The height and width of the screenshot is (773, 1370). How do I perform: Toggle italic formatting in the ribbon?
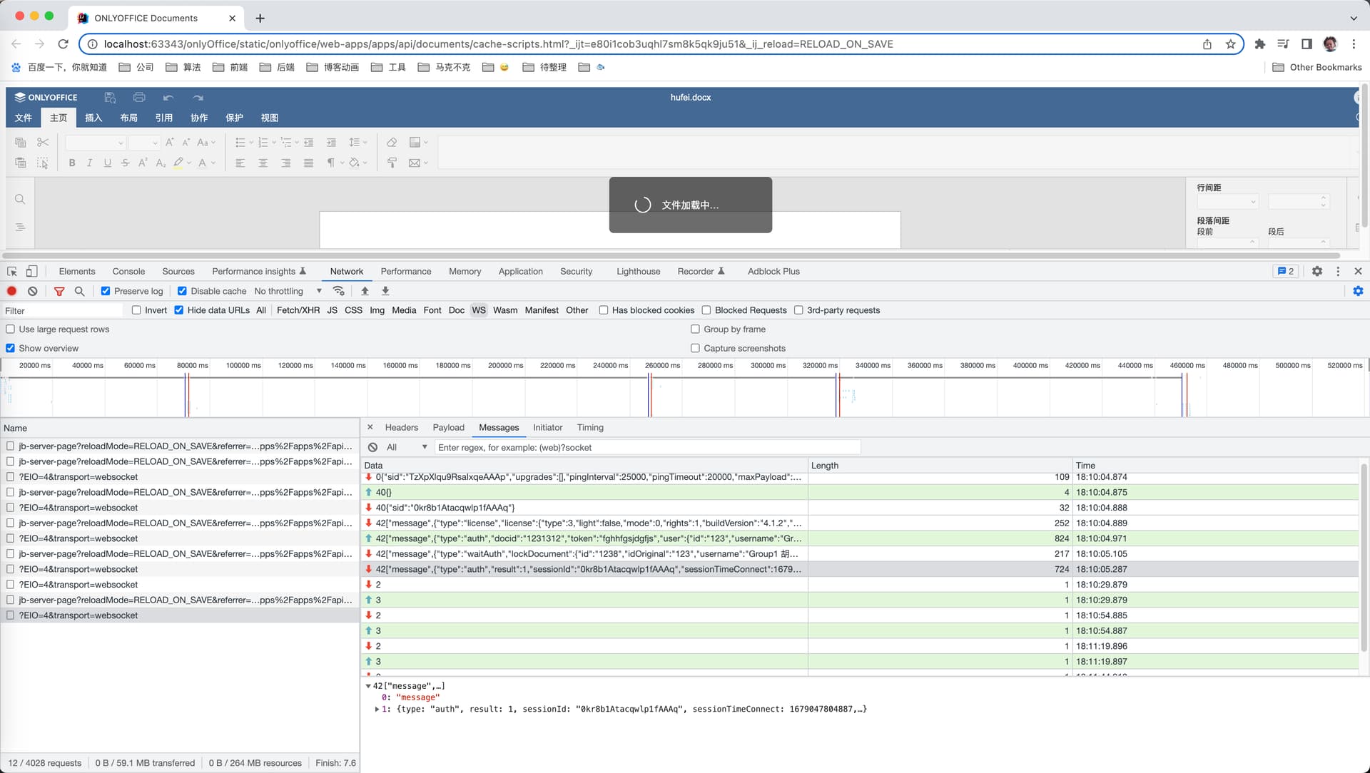point(89,163)
